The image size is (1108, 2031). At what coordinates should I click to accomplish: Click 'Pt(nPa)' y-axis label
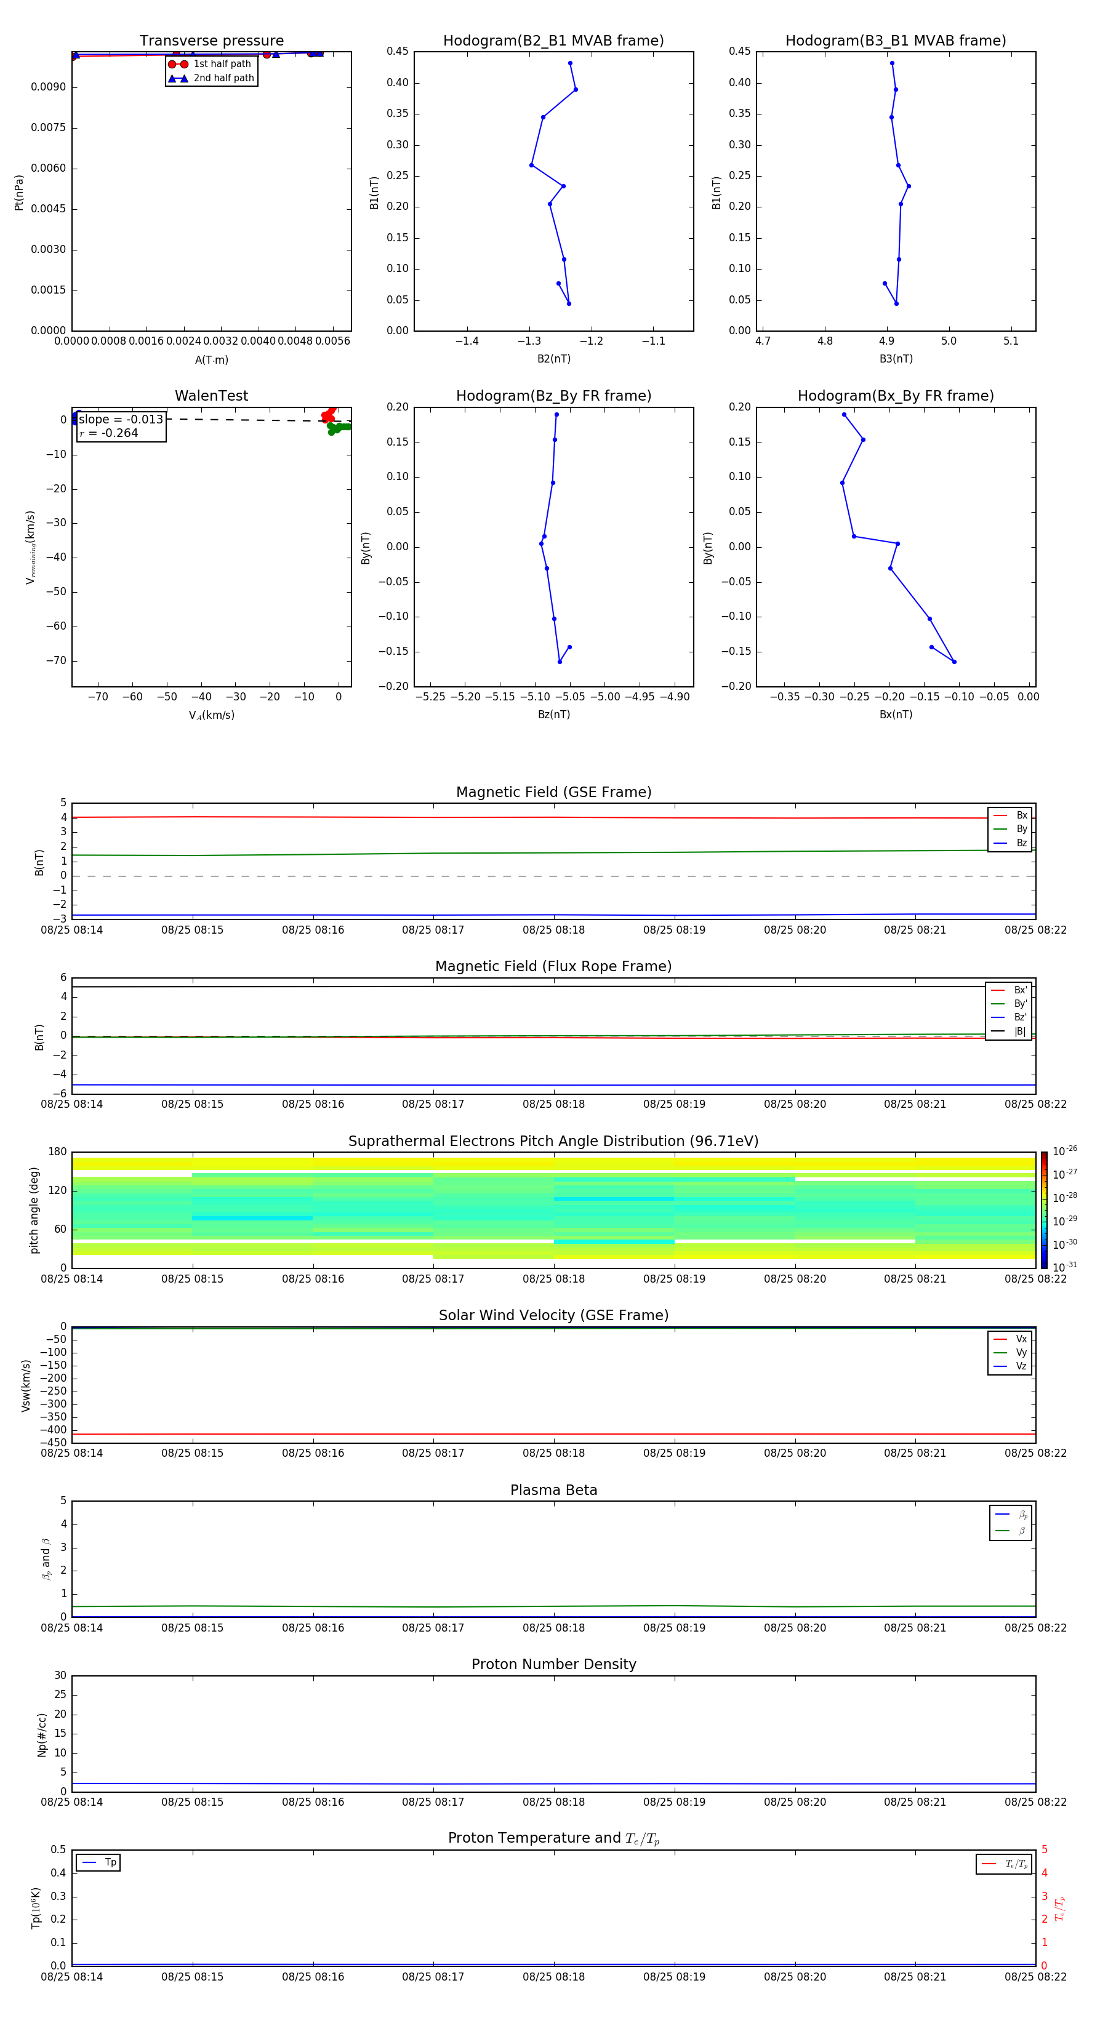click(19, 191)
